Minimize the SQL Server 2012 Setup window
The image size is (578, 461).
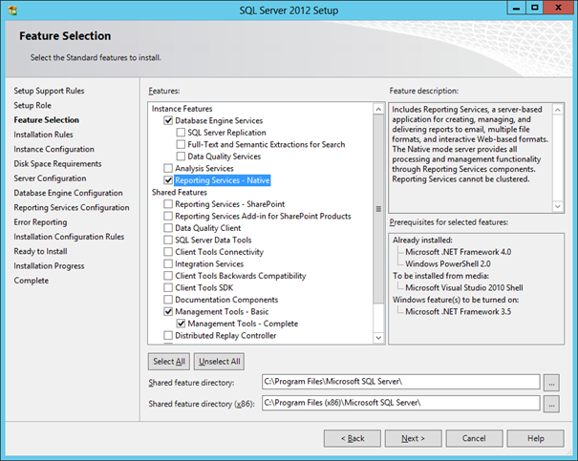click(517, 8)
